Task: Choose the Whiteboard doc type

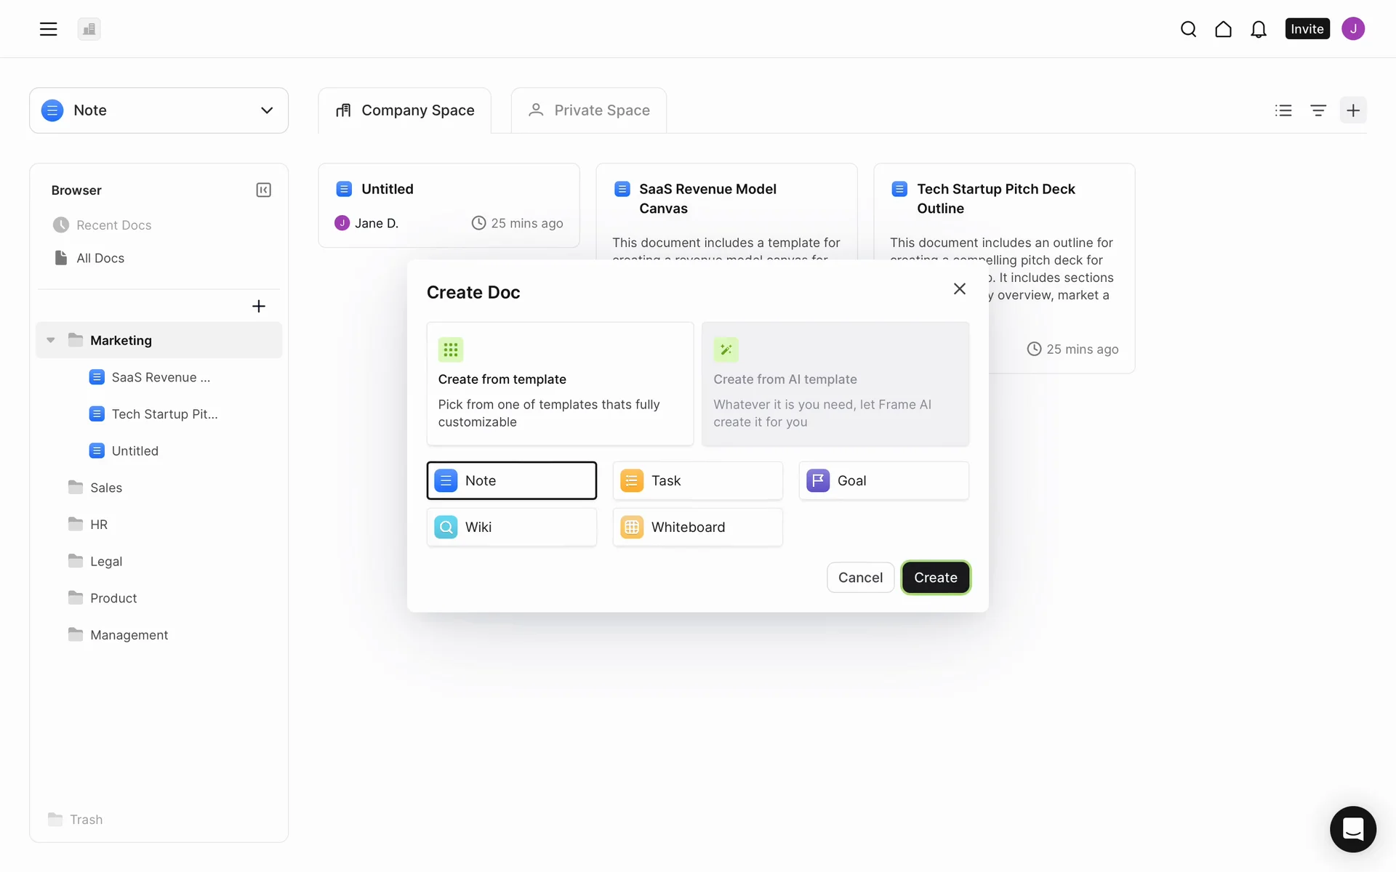Action: [x=697, y=527]
